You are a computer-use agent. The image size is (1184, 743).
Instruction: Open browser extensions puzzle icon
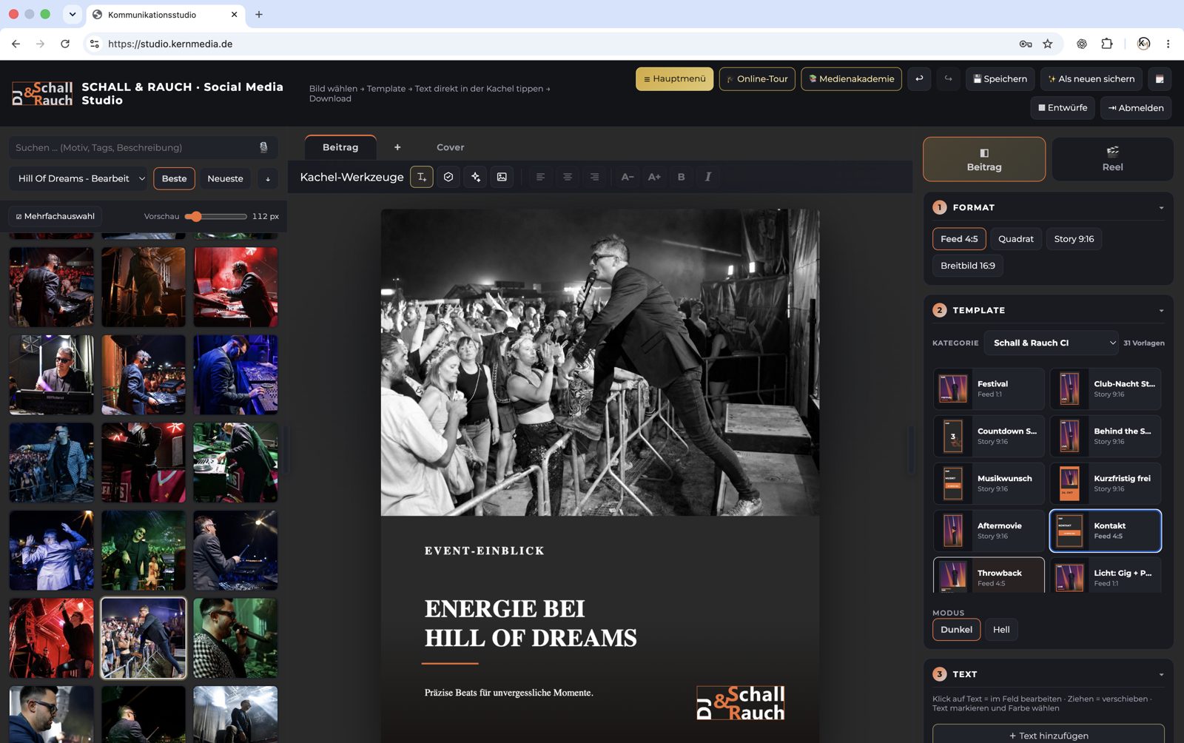pyautogui.click(x=1106, y=44)
